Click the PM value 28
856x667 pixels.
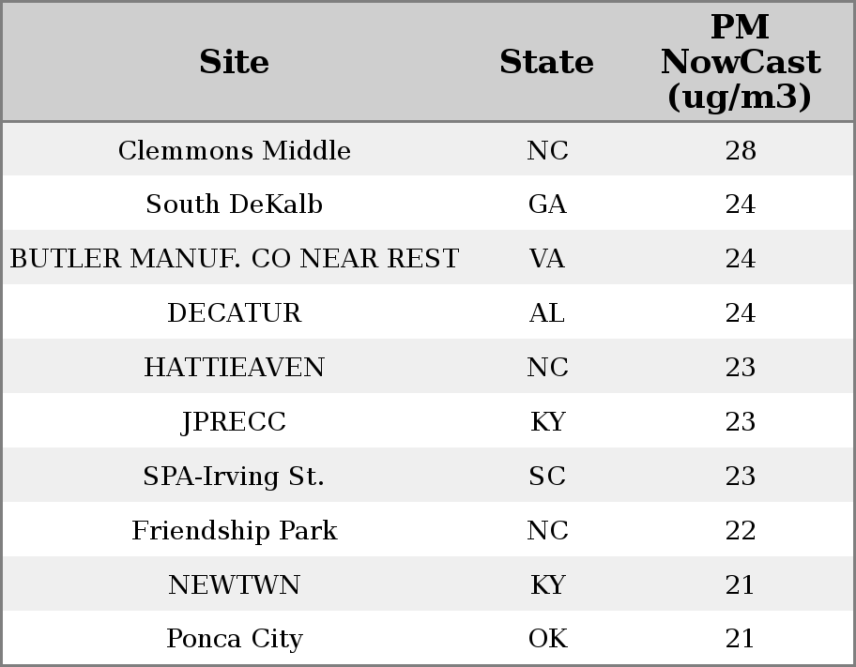740,151
